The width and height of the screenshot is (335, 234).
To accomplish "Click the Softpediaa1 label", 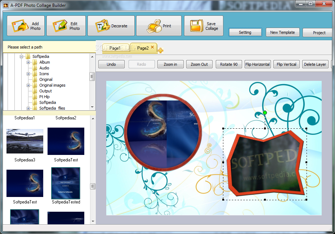I will pos(24,118).
